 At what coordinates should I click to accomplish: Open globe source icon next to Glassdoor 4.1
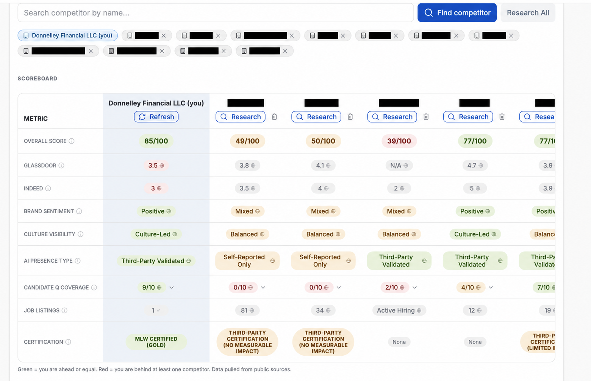[x=328, y=166]
